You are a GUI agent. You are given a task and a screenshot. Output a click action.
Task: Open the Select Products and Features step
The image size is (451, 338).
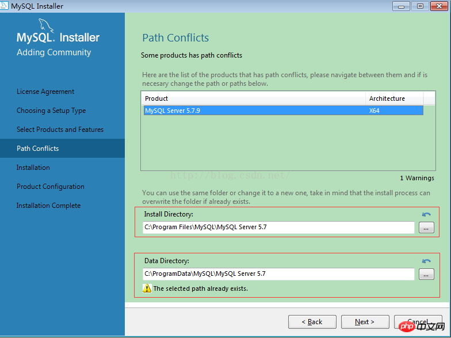(x=60, y=130)
